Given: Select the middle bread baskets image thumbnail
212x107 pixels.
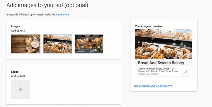Looking at the screenshot, I should pos(57,44).
